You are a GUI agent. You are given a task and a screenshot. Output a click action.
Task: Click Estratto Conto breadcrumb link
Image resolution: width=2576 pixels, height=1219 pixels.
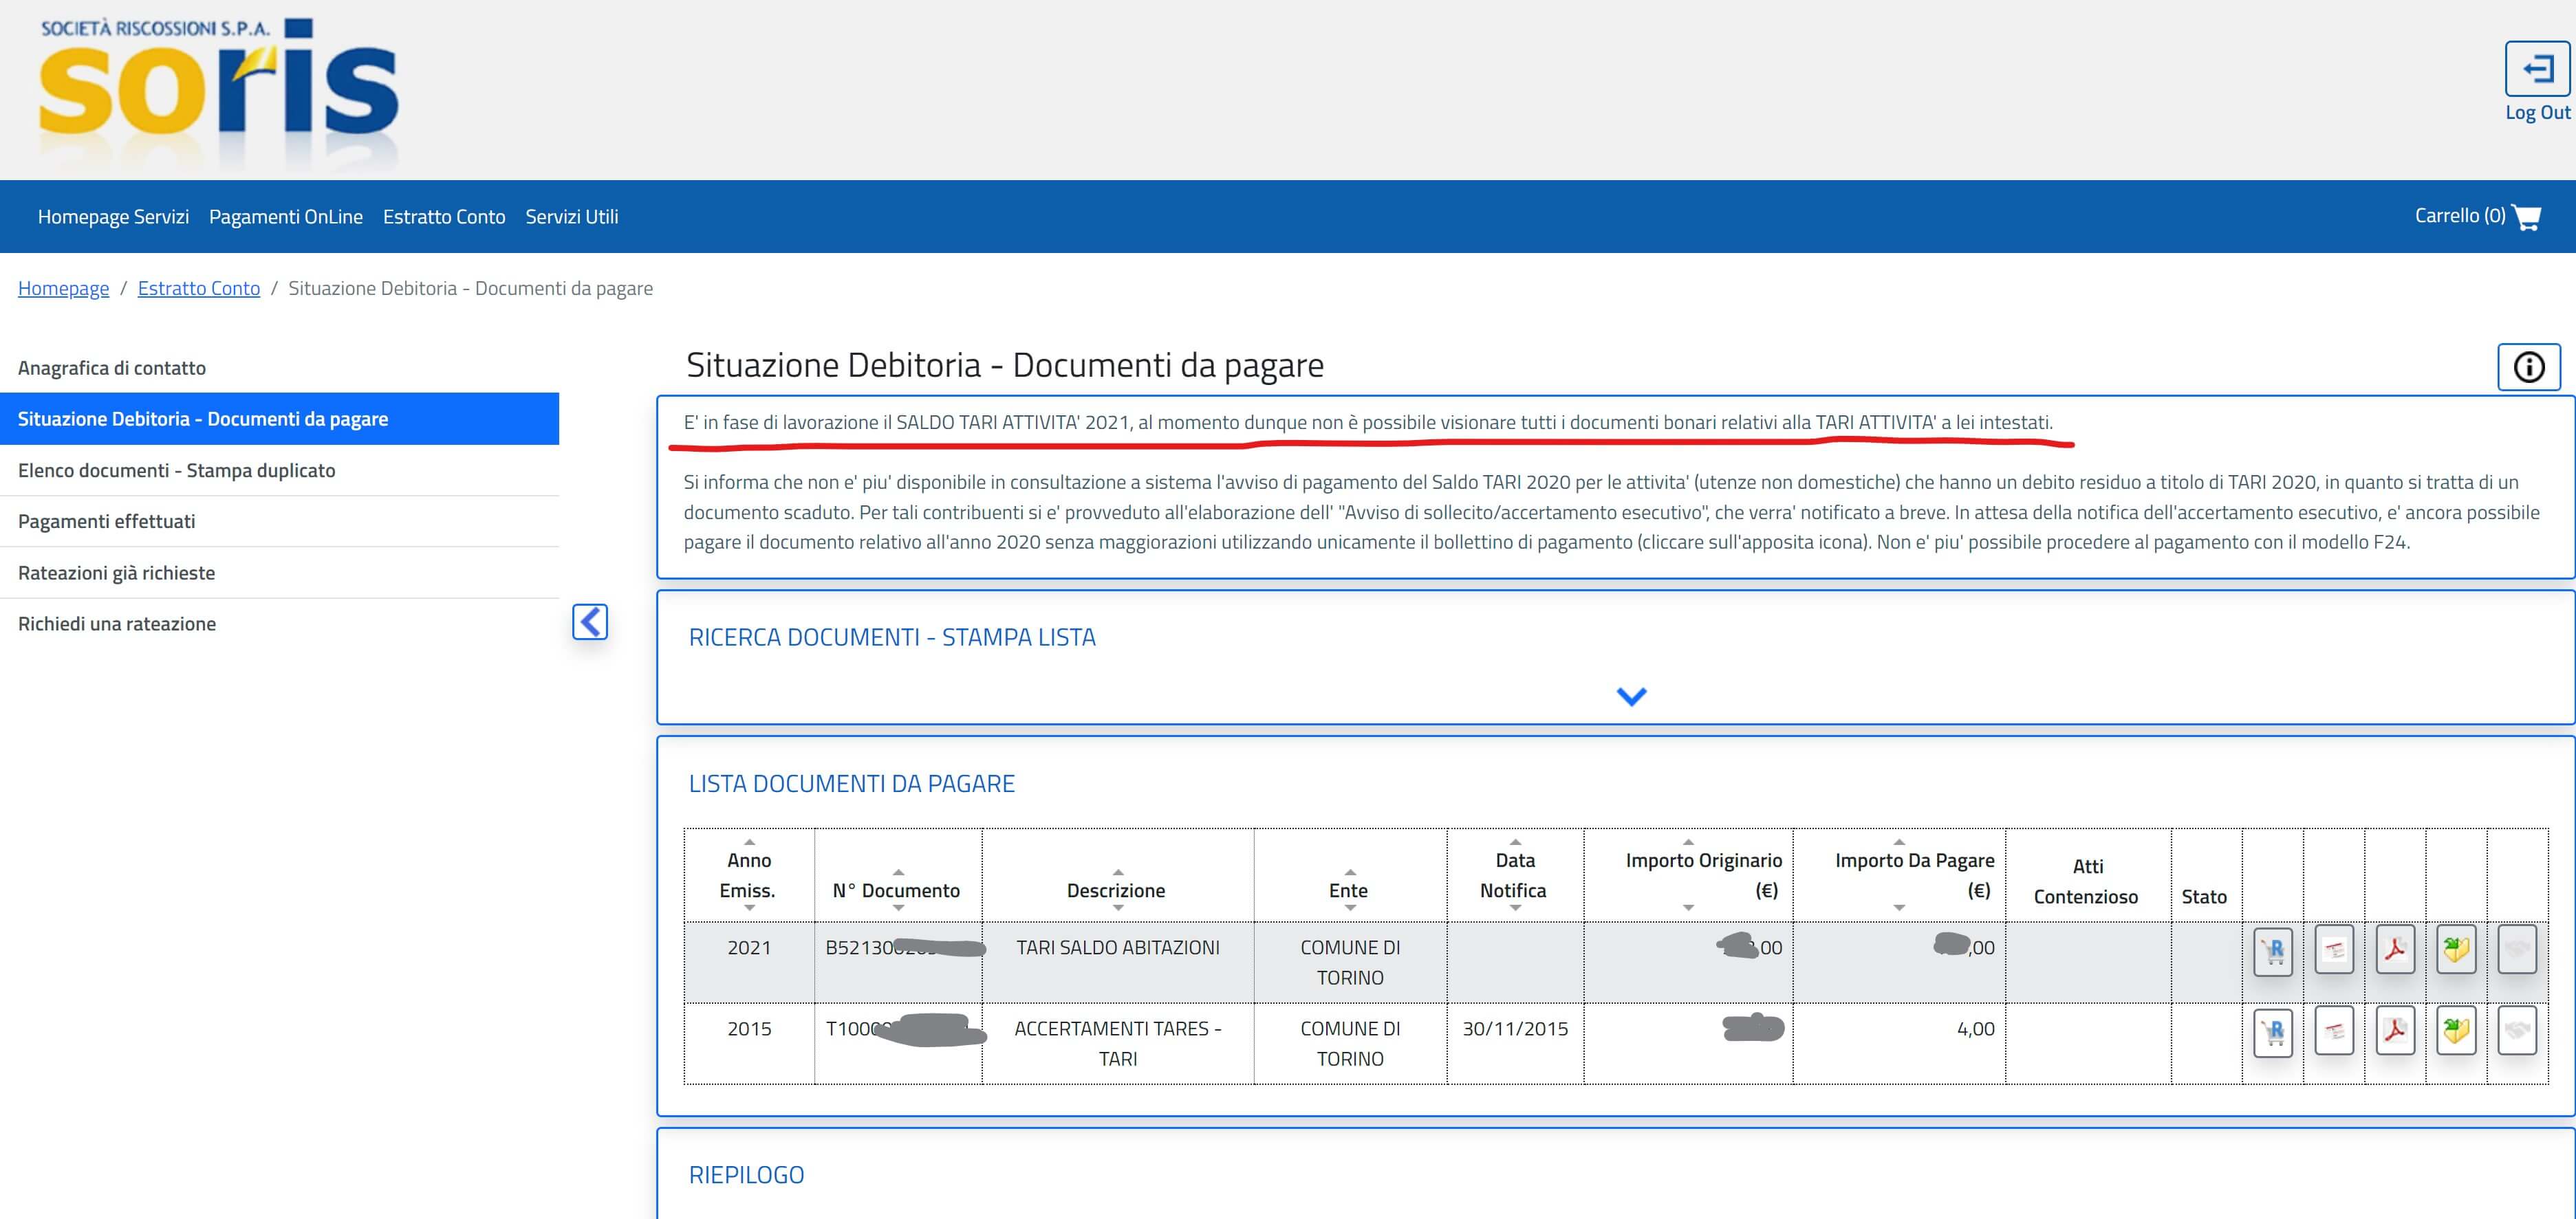[x=198, y=289]
